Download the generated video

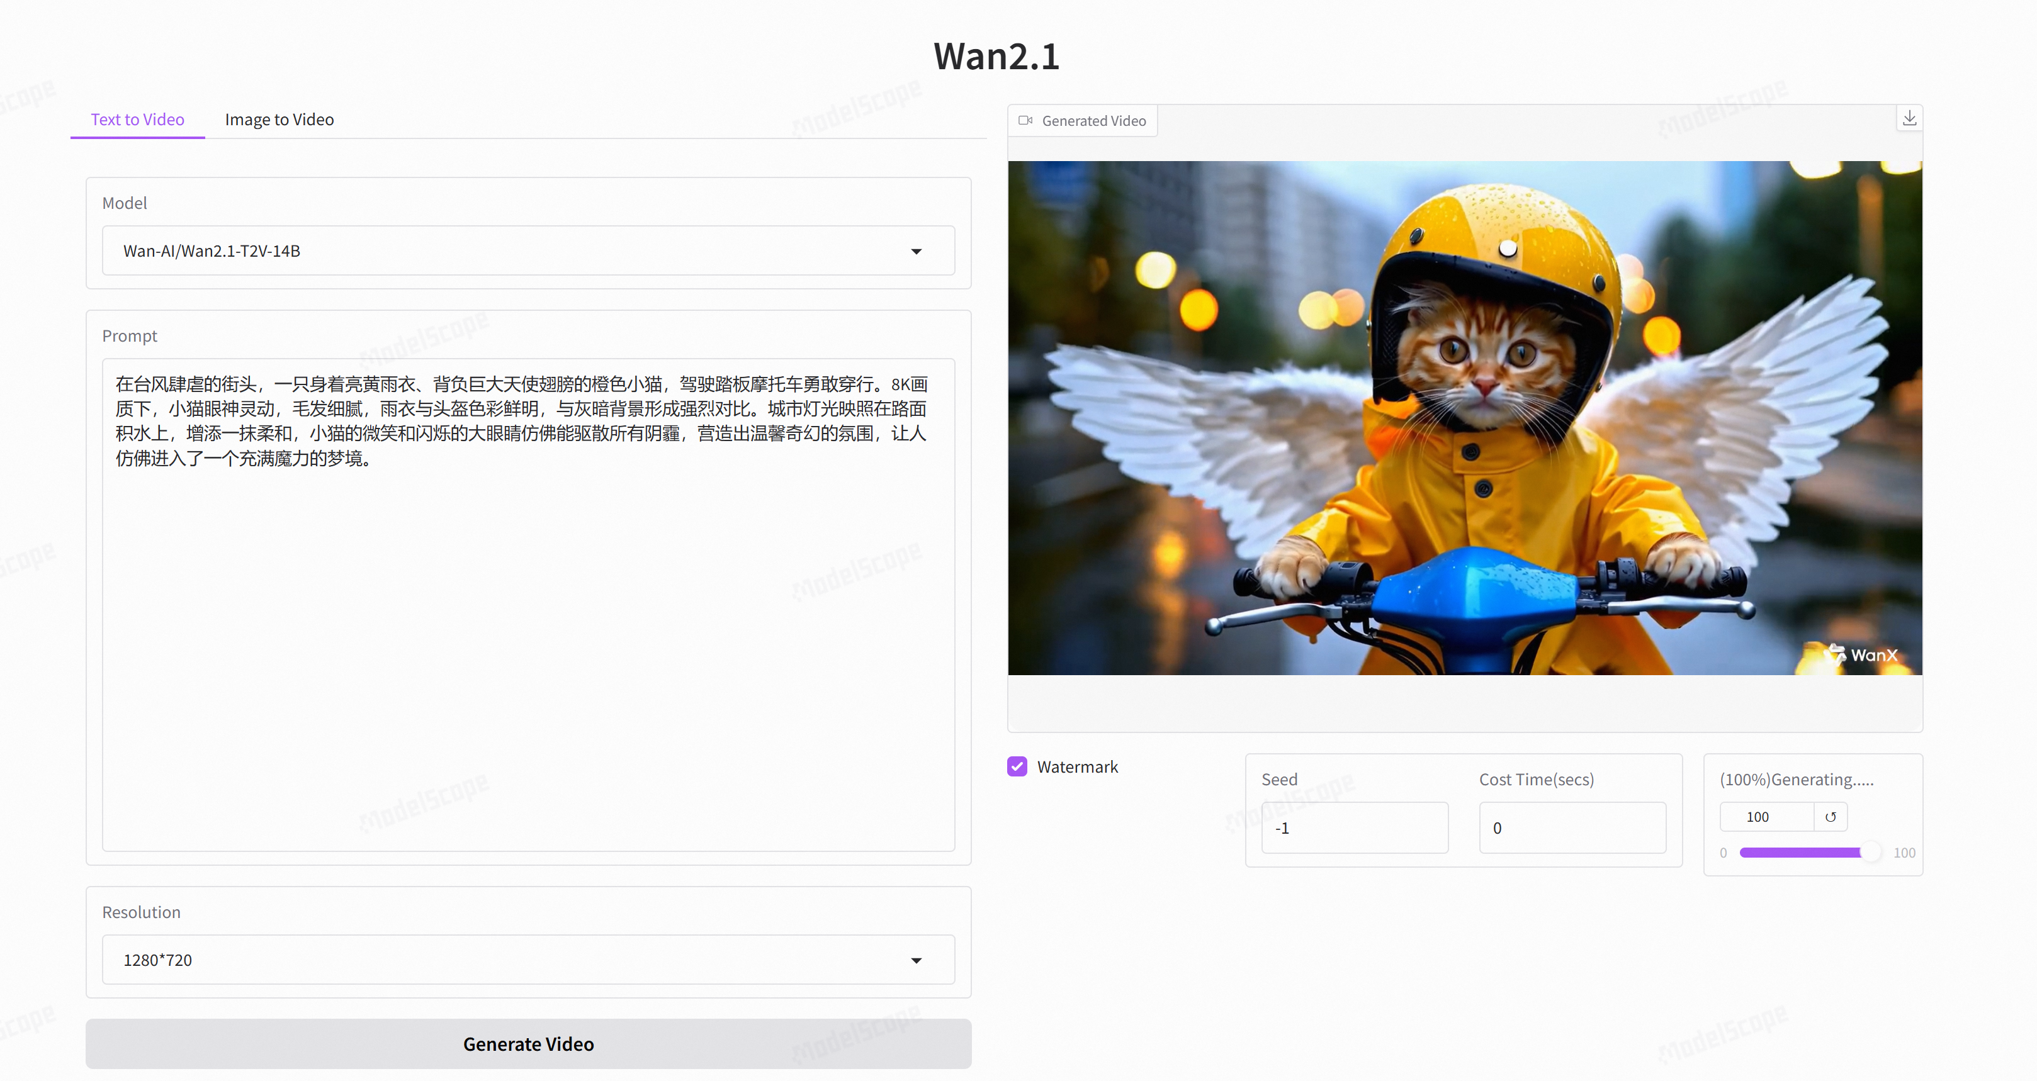(1909, 118)
